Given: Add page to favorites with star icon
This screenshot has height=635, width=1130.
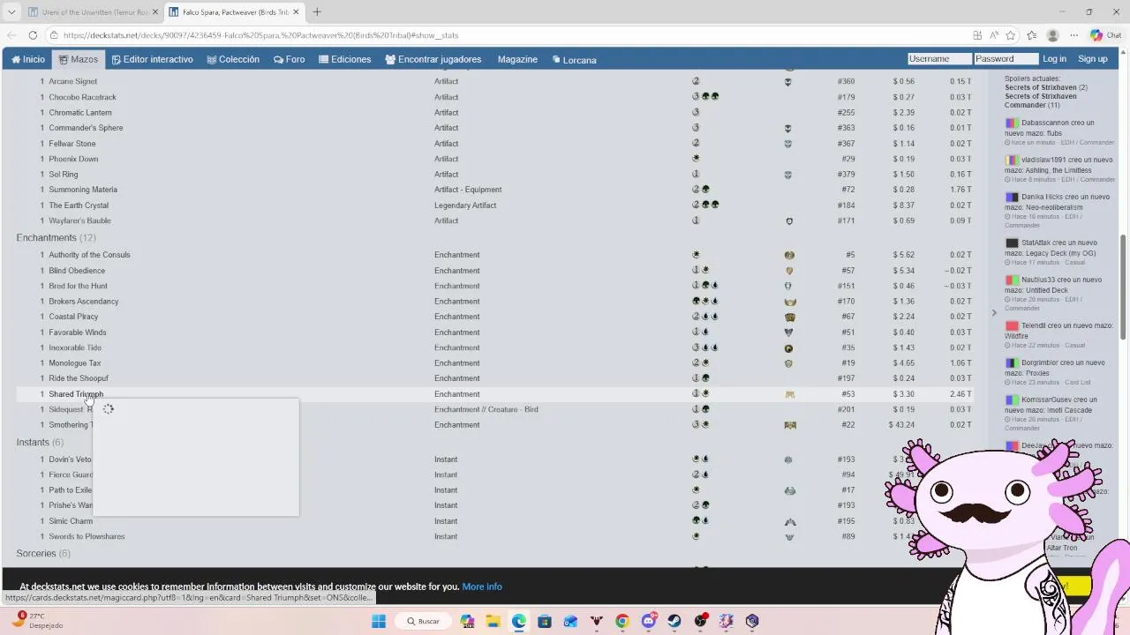Looking at the screenshot, I should click(x=1010, y=35).
